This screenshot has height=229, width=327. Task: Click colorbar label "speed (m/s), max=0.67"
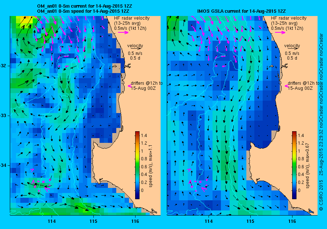pyautogui.click(x=308, y=166)
